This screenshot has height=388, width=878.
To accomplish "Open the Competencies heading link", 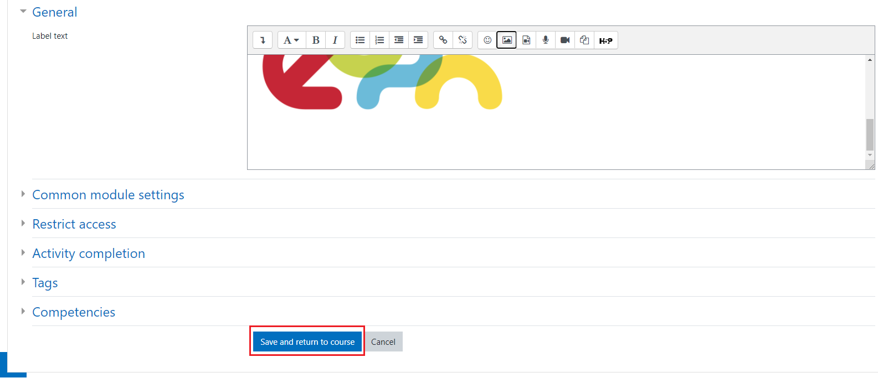I will (74, 312).
